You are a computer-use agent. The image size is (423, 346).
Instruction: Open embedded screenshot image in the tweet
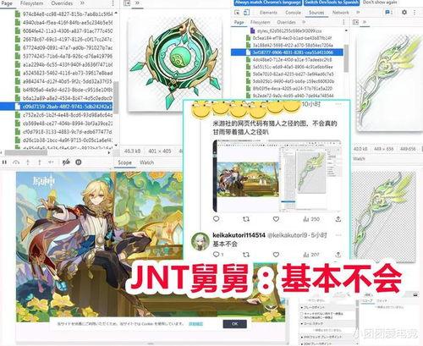(x=277, y=175)
